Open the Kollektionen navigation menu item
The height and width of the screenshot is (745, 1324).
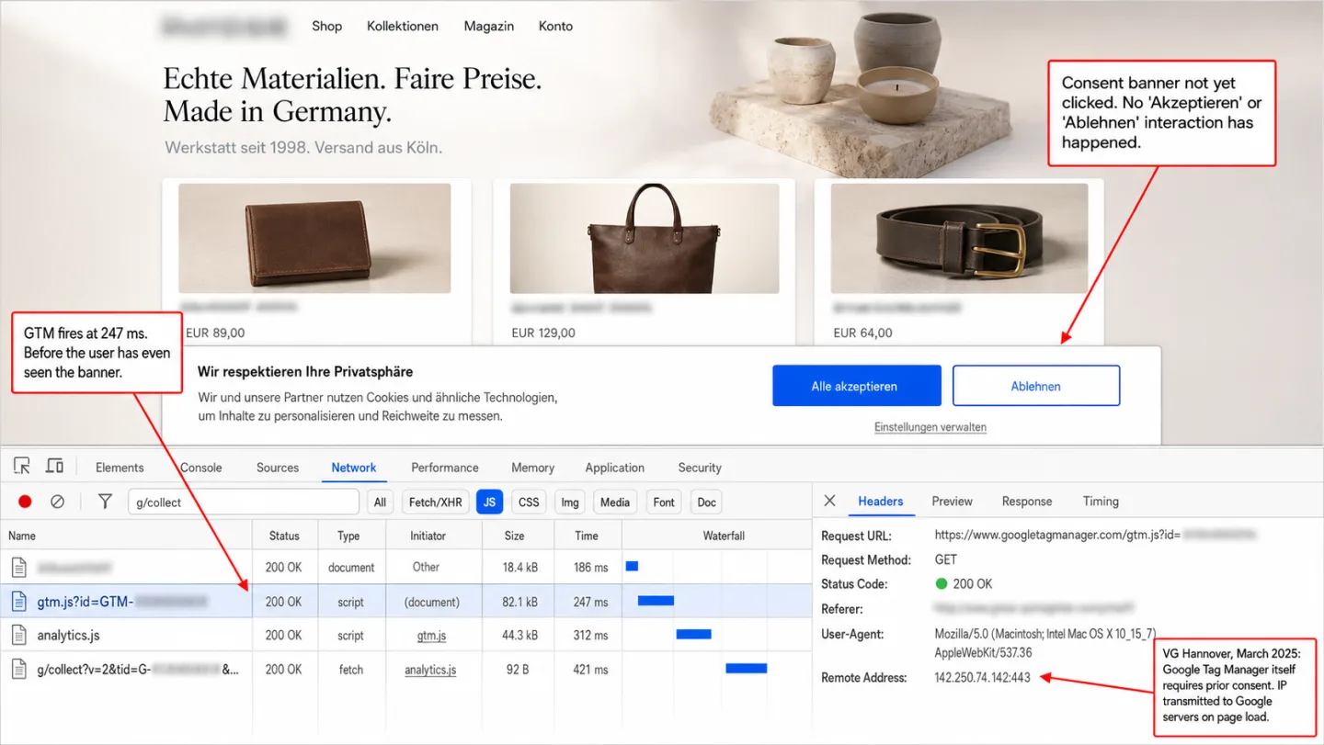[403, 26]
